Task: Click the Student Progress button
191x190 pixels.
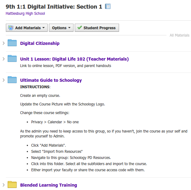Action: click(x=97, y=28)
